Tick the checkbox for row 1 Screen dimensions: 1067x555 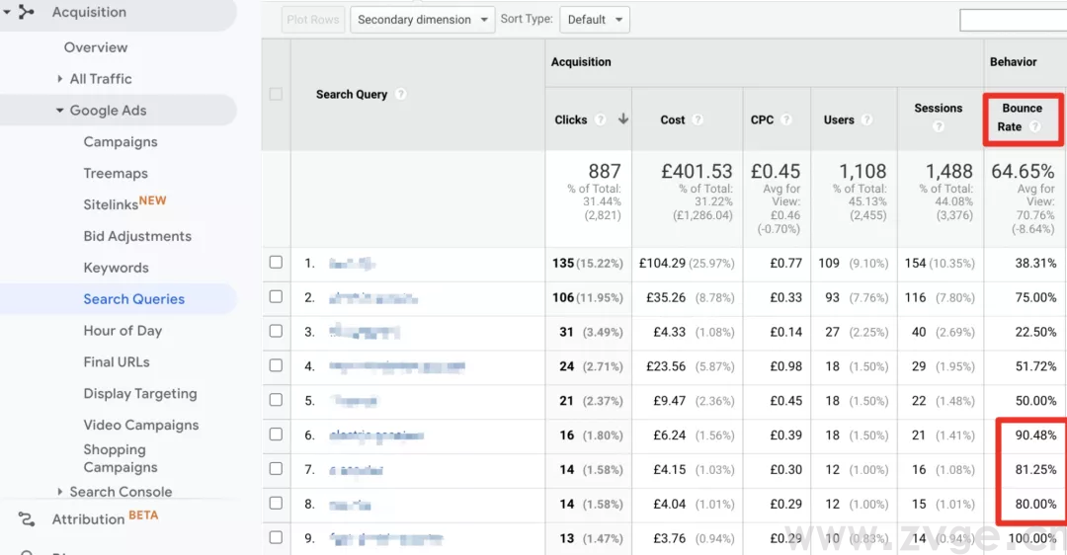(x=276, y=263)
